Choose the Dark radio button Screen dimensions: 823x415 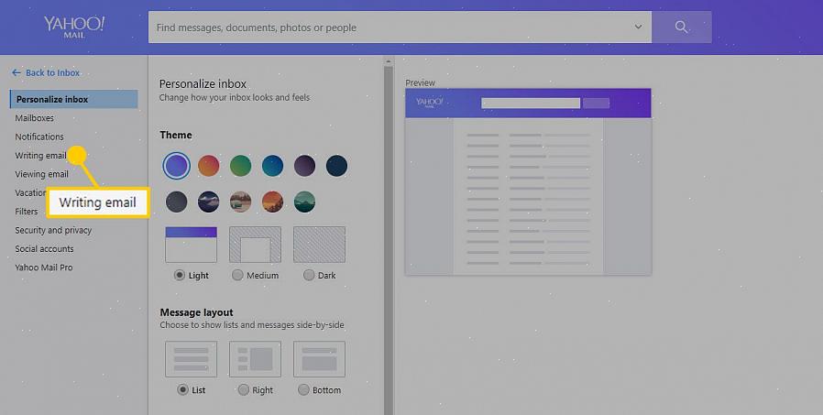[x=309, y=275]
